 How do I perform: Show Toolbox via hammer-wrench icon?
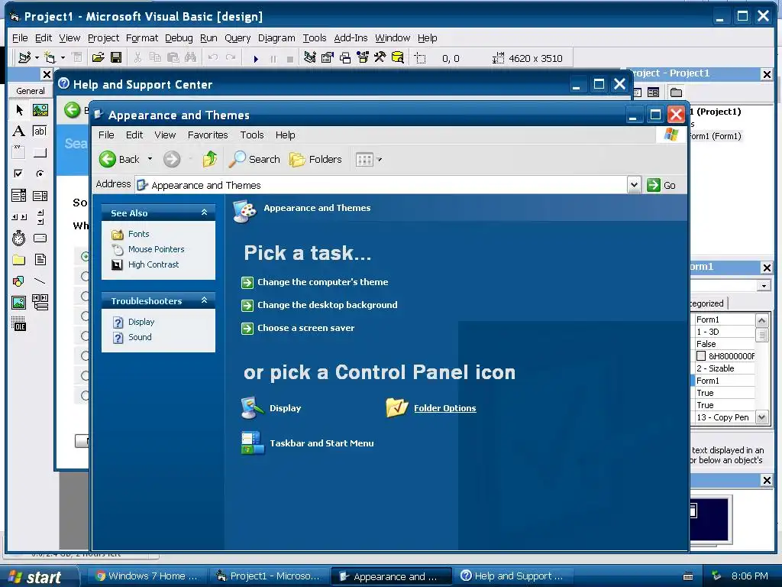[380, 58]
